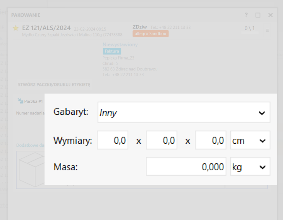Open the kg unit dropdown

point(250,166)
